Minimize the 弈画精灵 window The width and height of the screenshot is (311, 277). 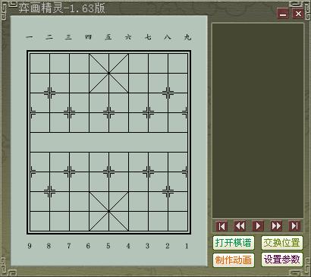(283, 14)
